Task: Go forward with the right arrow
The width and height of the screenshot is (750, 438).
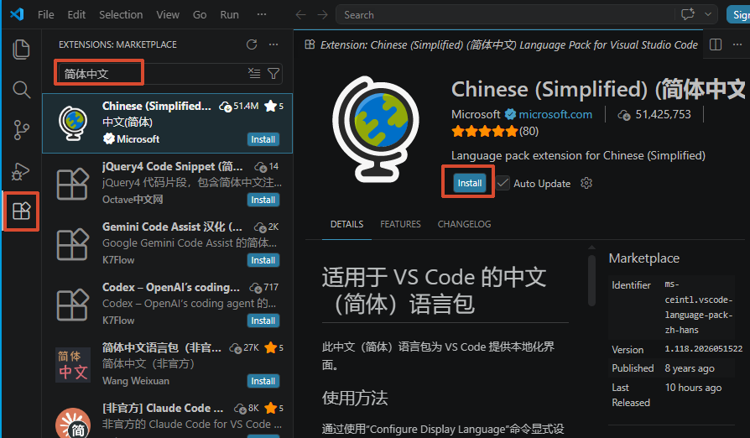Action: point(323,15)
